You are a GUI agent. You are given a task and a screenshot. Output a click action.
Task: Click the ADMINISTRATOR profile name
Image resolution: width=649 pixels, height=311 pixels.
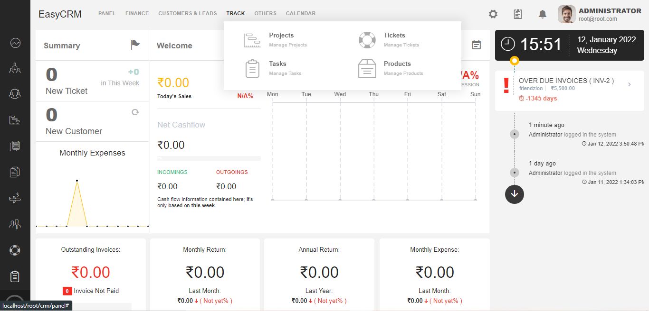coord(610,11)
